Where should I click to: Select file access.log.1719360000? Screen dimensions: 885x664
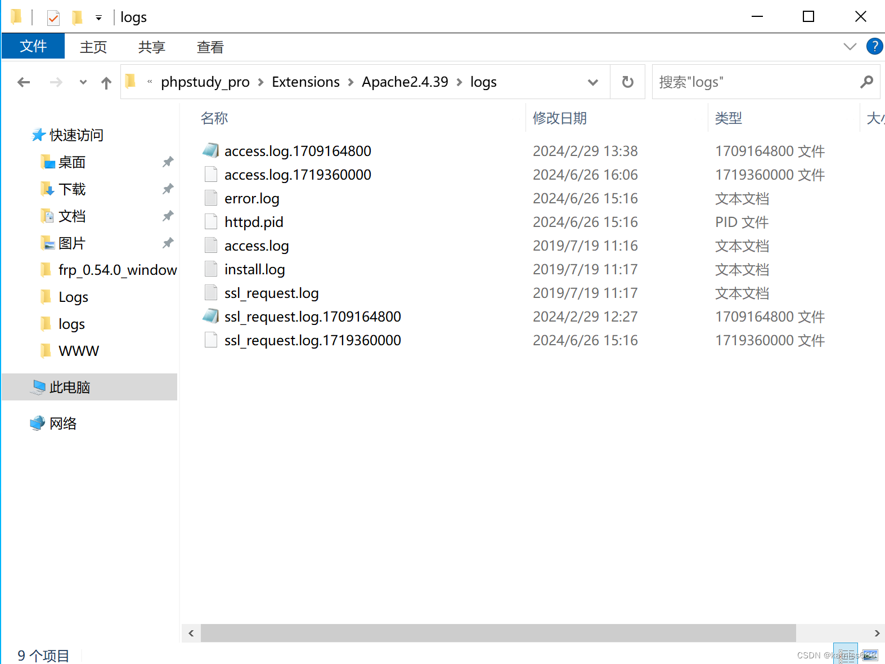(x=298, y=175)
